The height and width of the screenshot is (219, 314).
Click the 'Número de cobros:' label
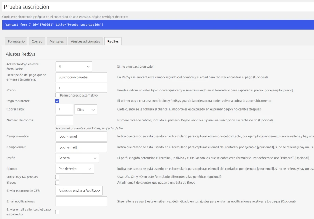pyautogui.click(x=20, y=120)
